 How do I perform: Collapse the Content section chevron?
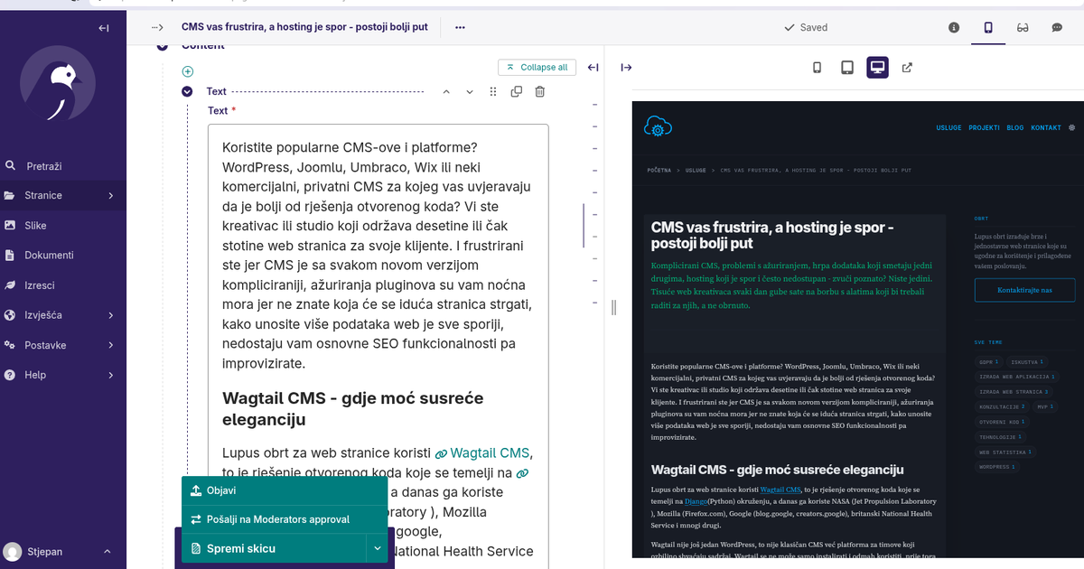click(x=163, y=46)
